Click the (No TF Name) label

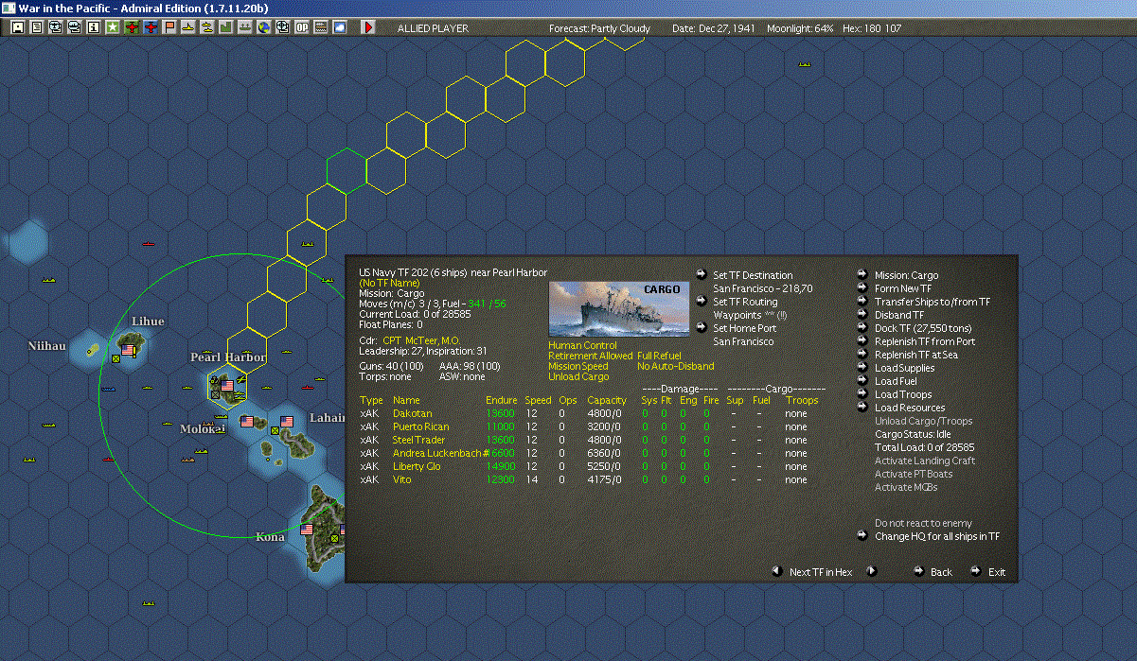(391, 283)
